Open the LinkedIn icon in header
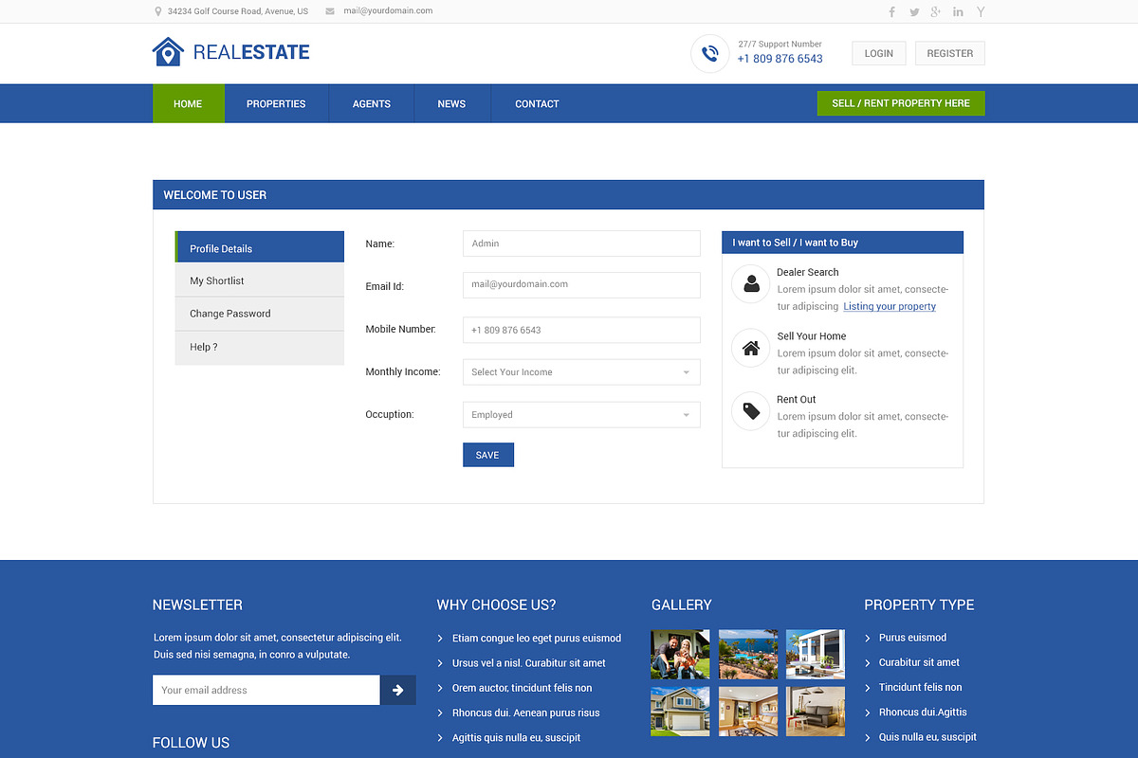 coord(959,11)
